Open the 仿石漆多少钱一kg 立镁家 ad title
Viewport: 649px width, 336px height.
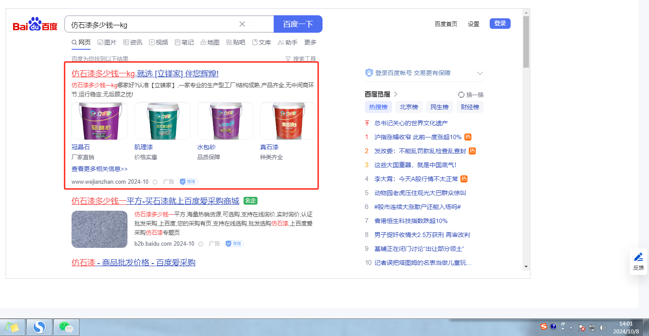click(x=145, y=73)
